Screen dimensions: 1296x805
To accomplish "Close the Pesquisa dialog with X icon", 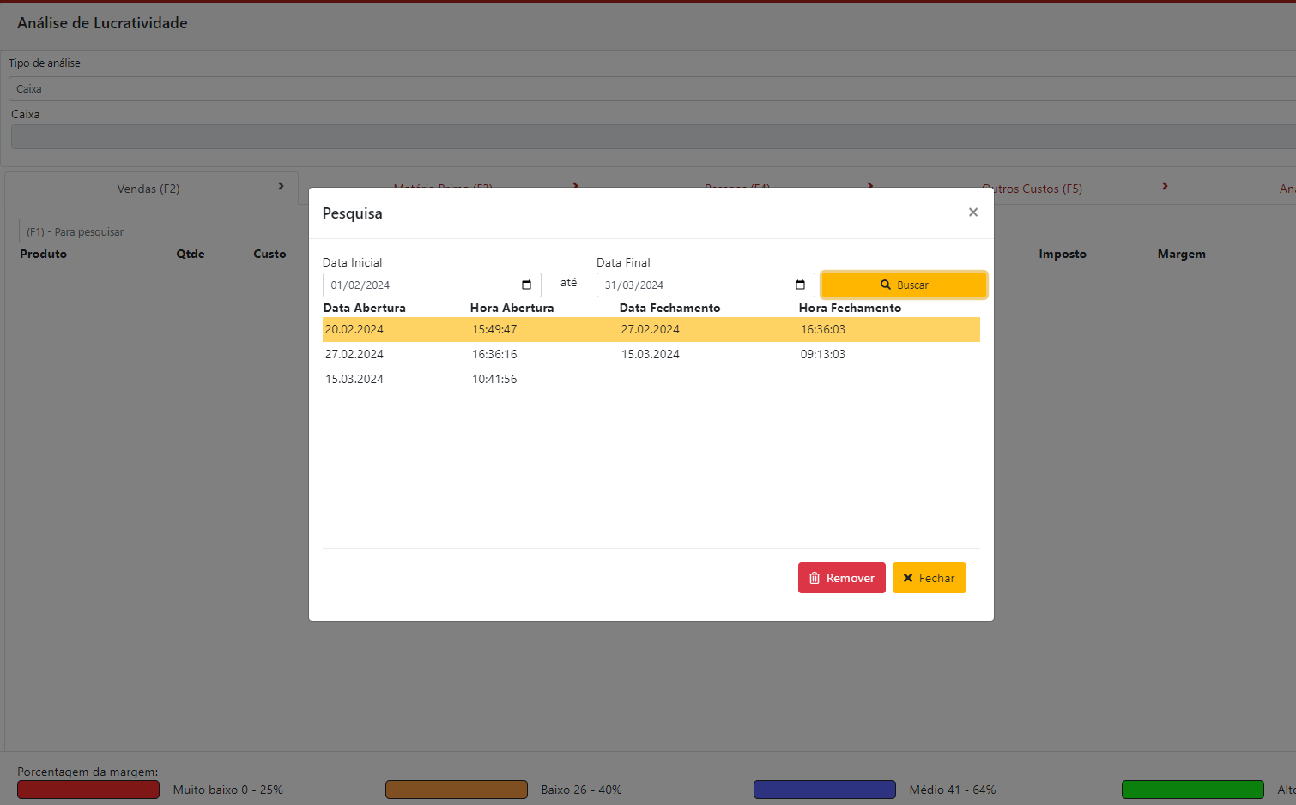I will coord(972,213).
